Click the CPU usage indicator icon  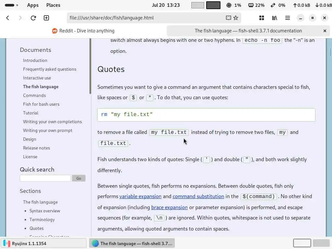click(229, 5)
